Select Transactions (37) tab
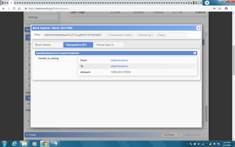The height and width of the screenshot is (147, 235). (x=78, y=45)
